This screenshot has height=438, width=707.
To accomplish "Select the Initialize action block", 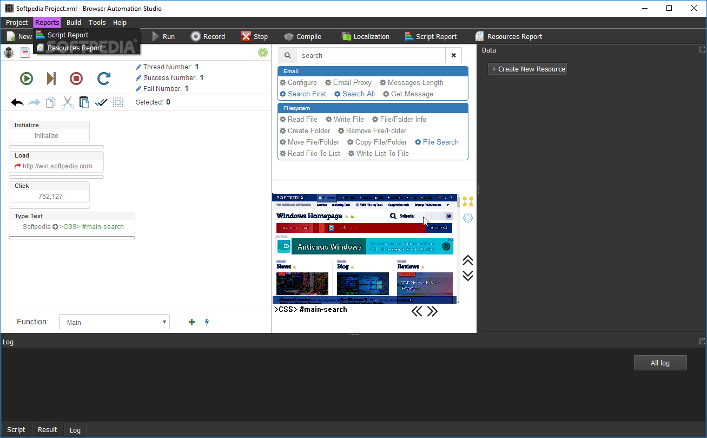I will tap(49, 131).
